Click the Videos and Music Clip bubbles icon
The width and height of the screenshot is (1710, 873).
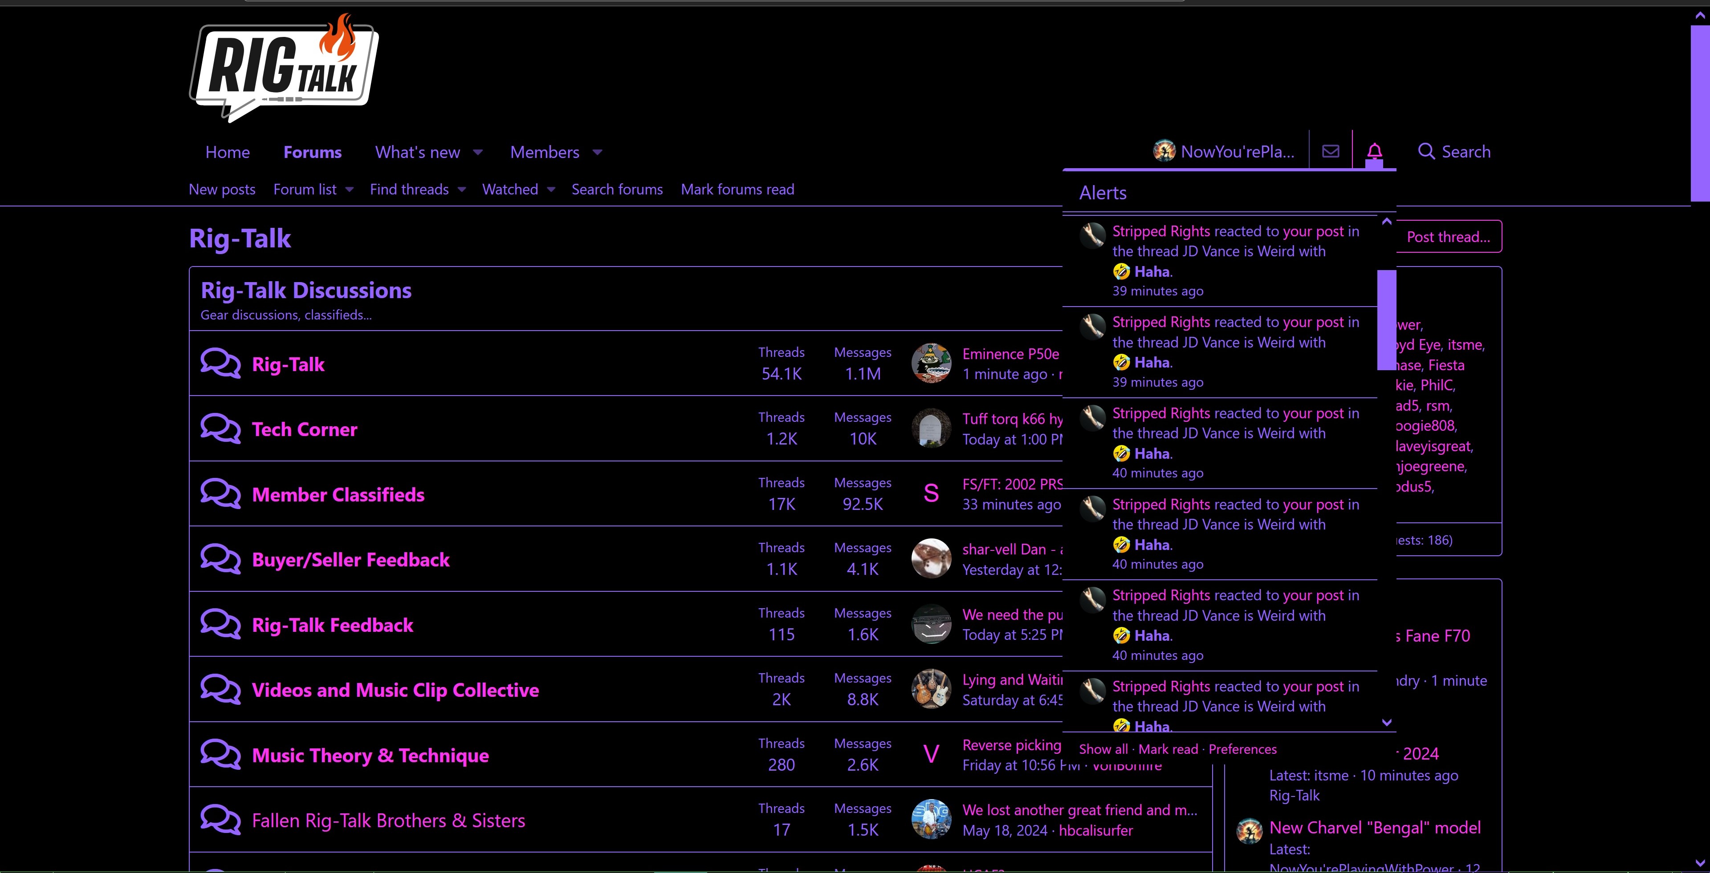coord(220,689)
